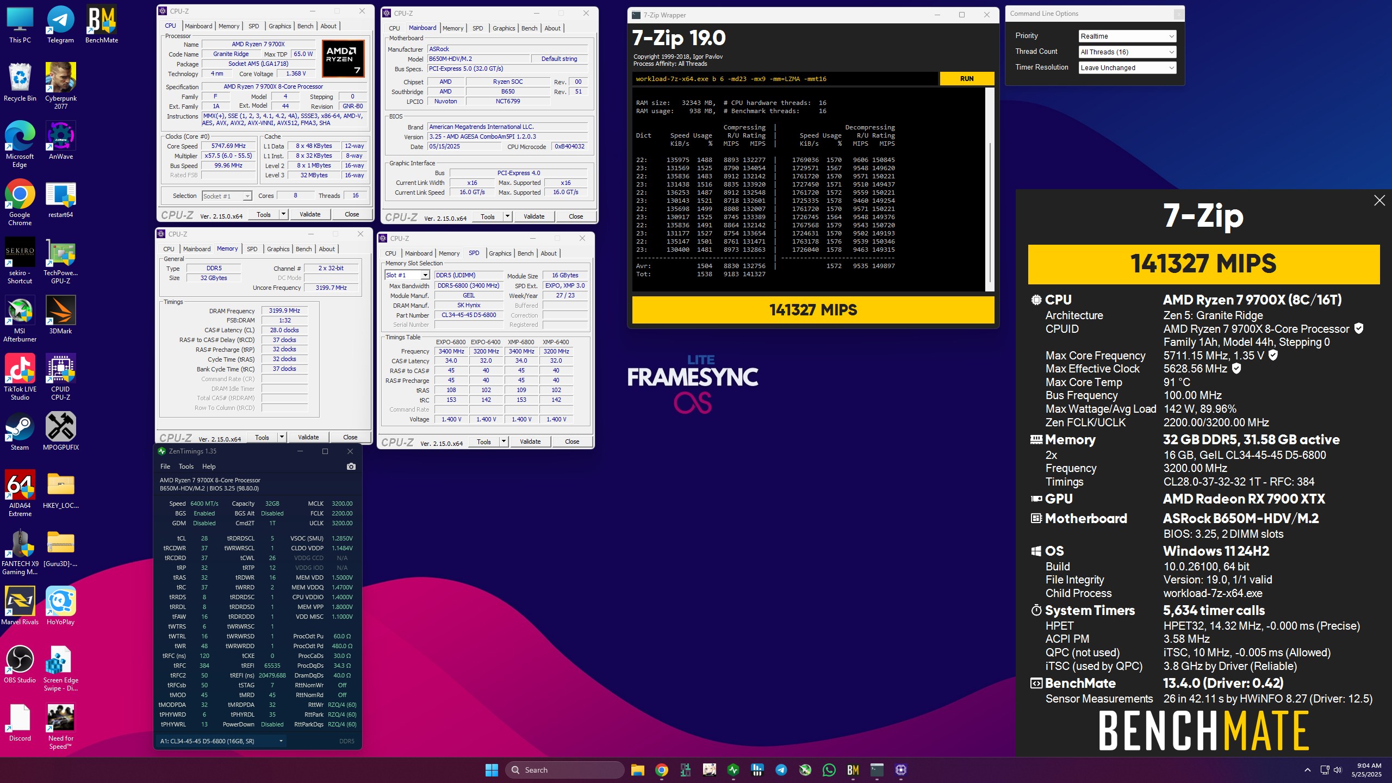Screen dimensions: 1392x783
Task: Select the TikTok LIVE Studio desktop icon
Action: tap(20, 377)
